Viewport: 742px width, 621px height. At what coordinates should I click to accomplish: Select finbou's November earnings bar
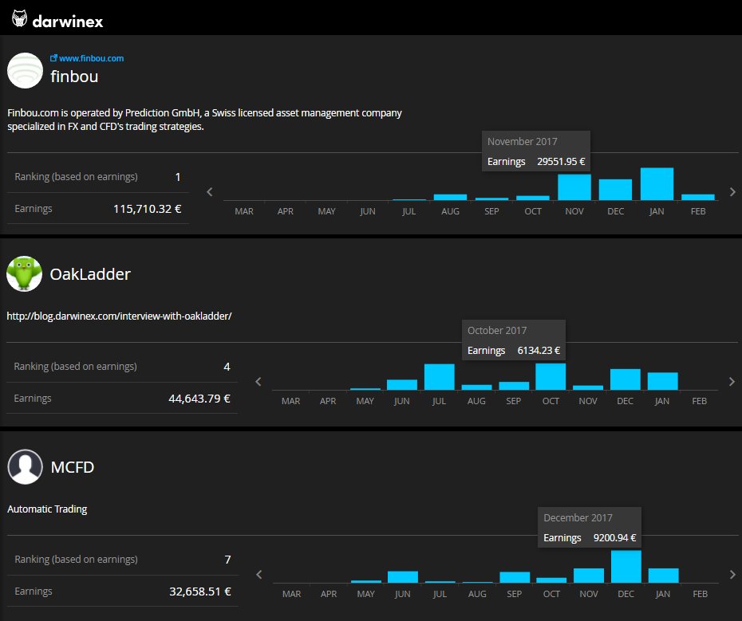(574, 187)
